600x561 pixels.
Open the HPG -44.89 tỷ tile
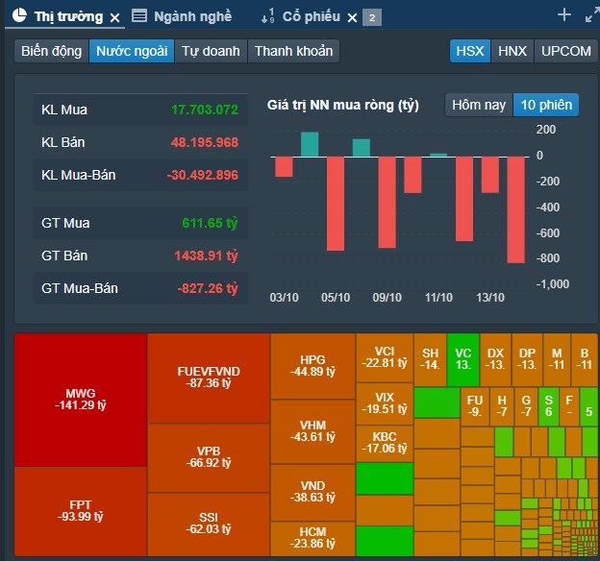[x=312, y=366]
